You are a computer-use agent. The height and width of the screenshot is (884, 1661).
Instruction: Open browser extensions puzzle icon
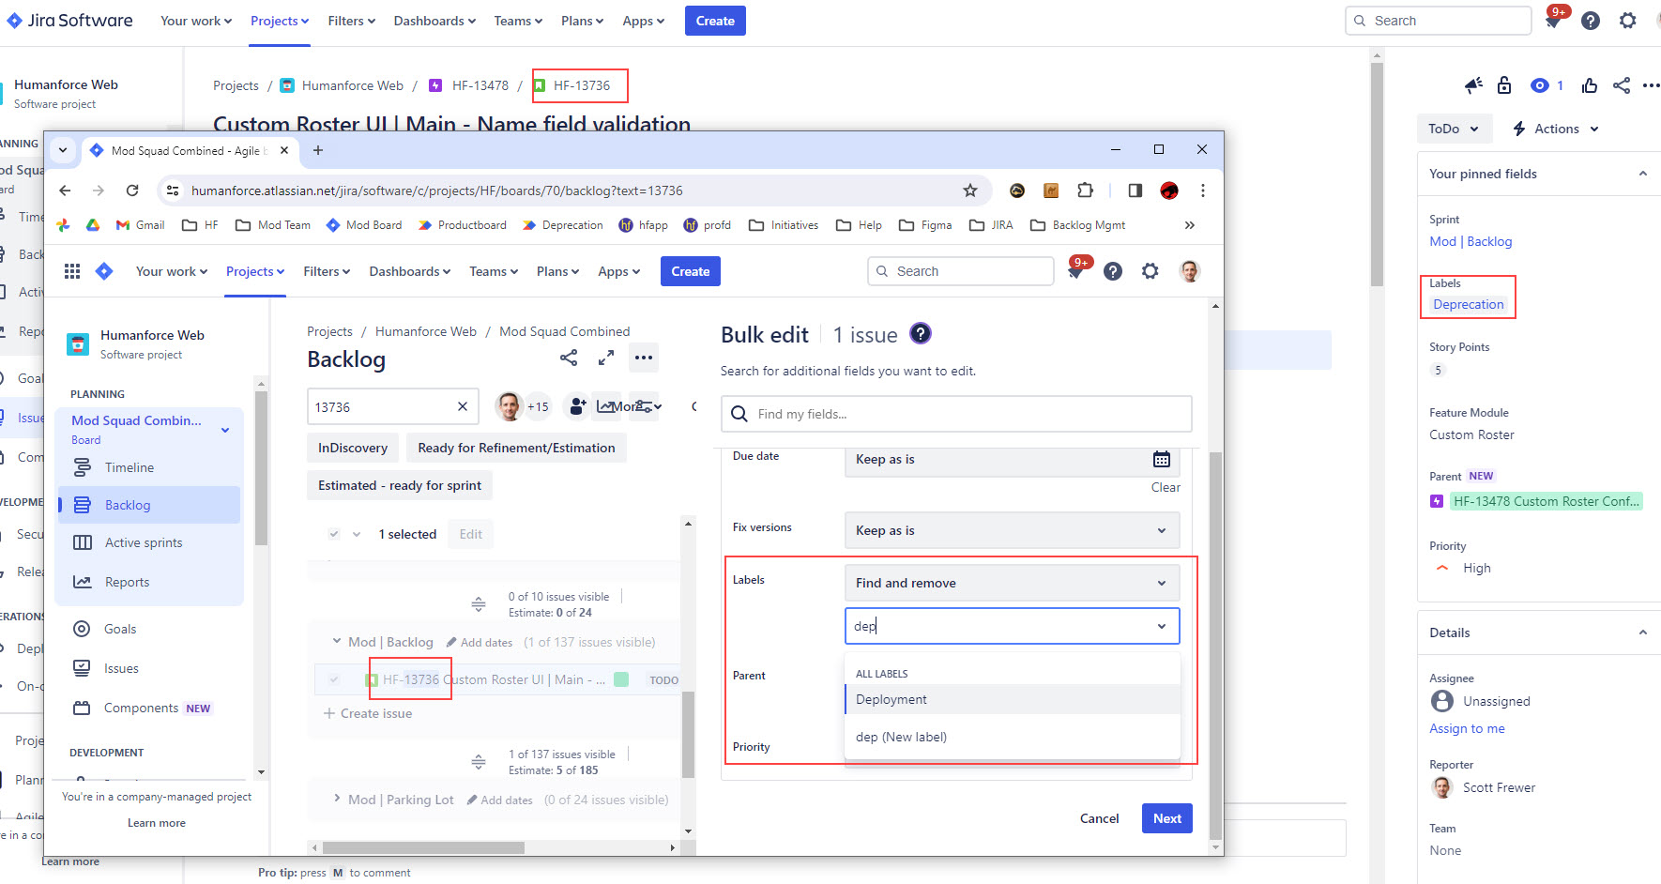[1086, 191]
